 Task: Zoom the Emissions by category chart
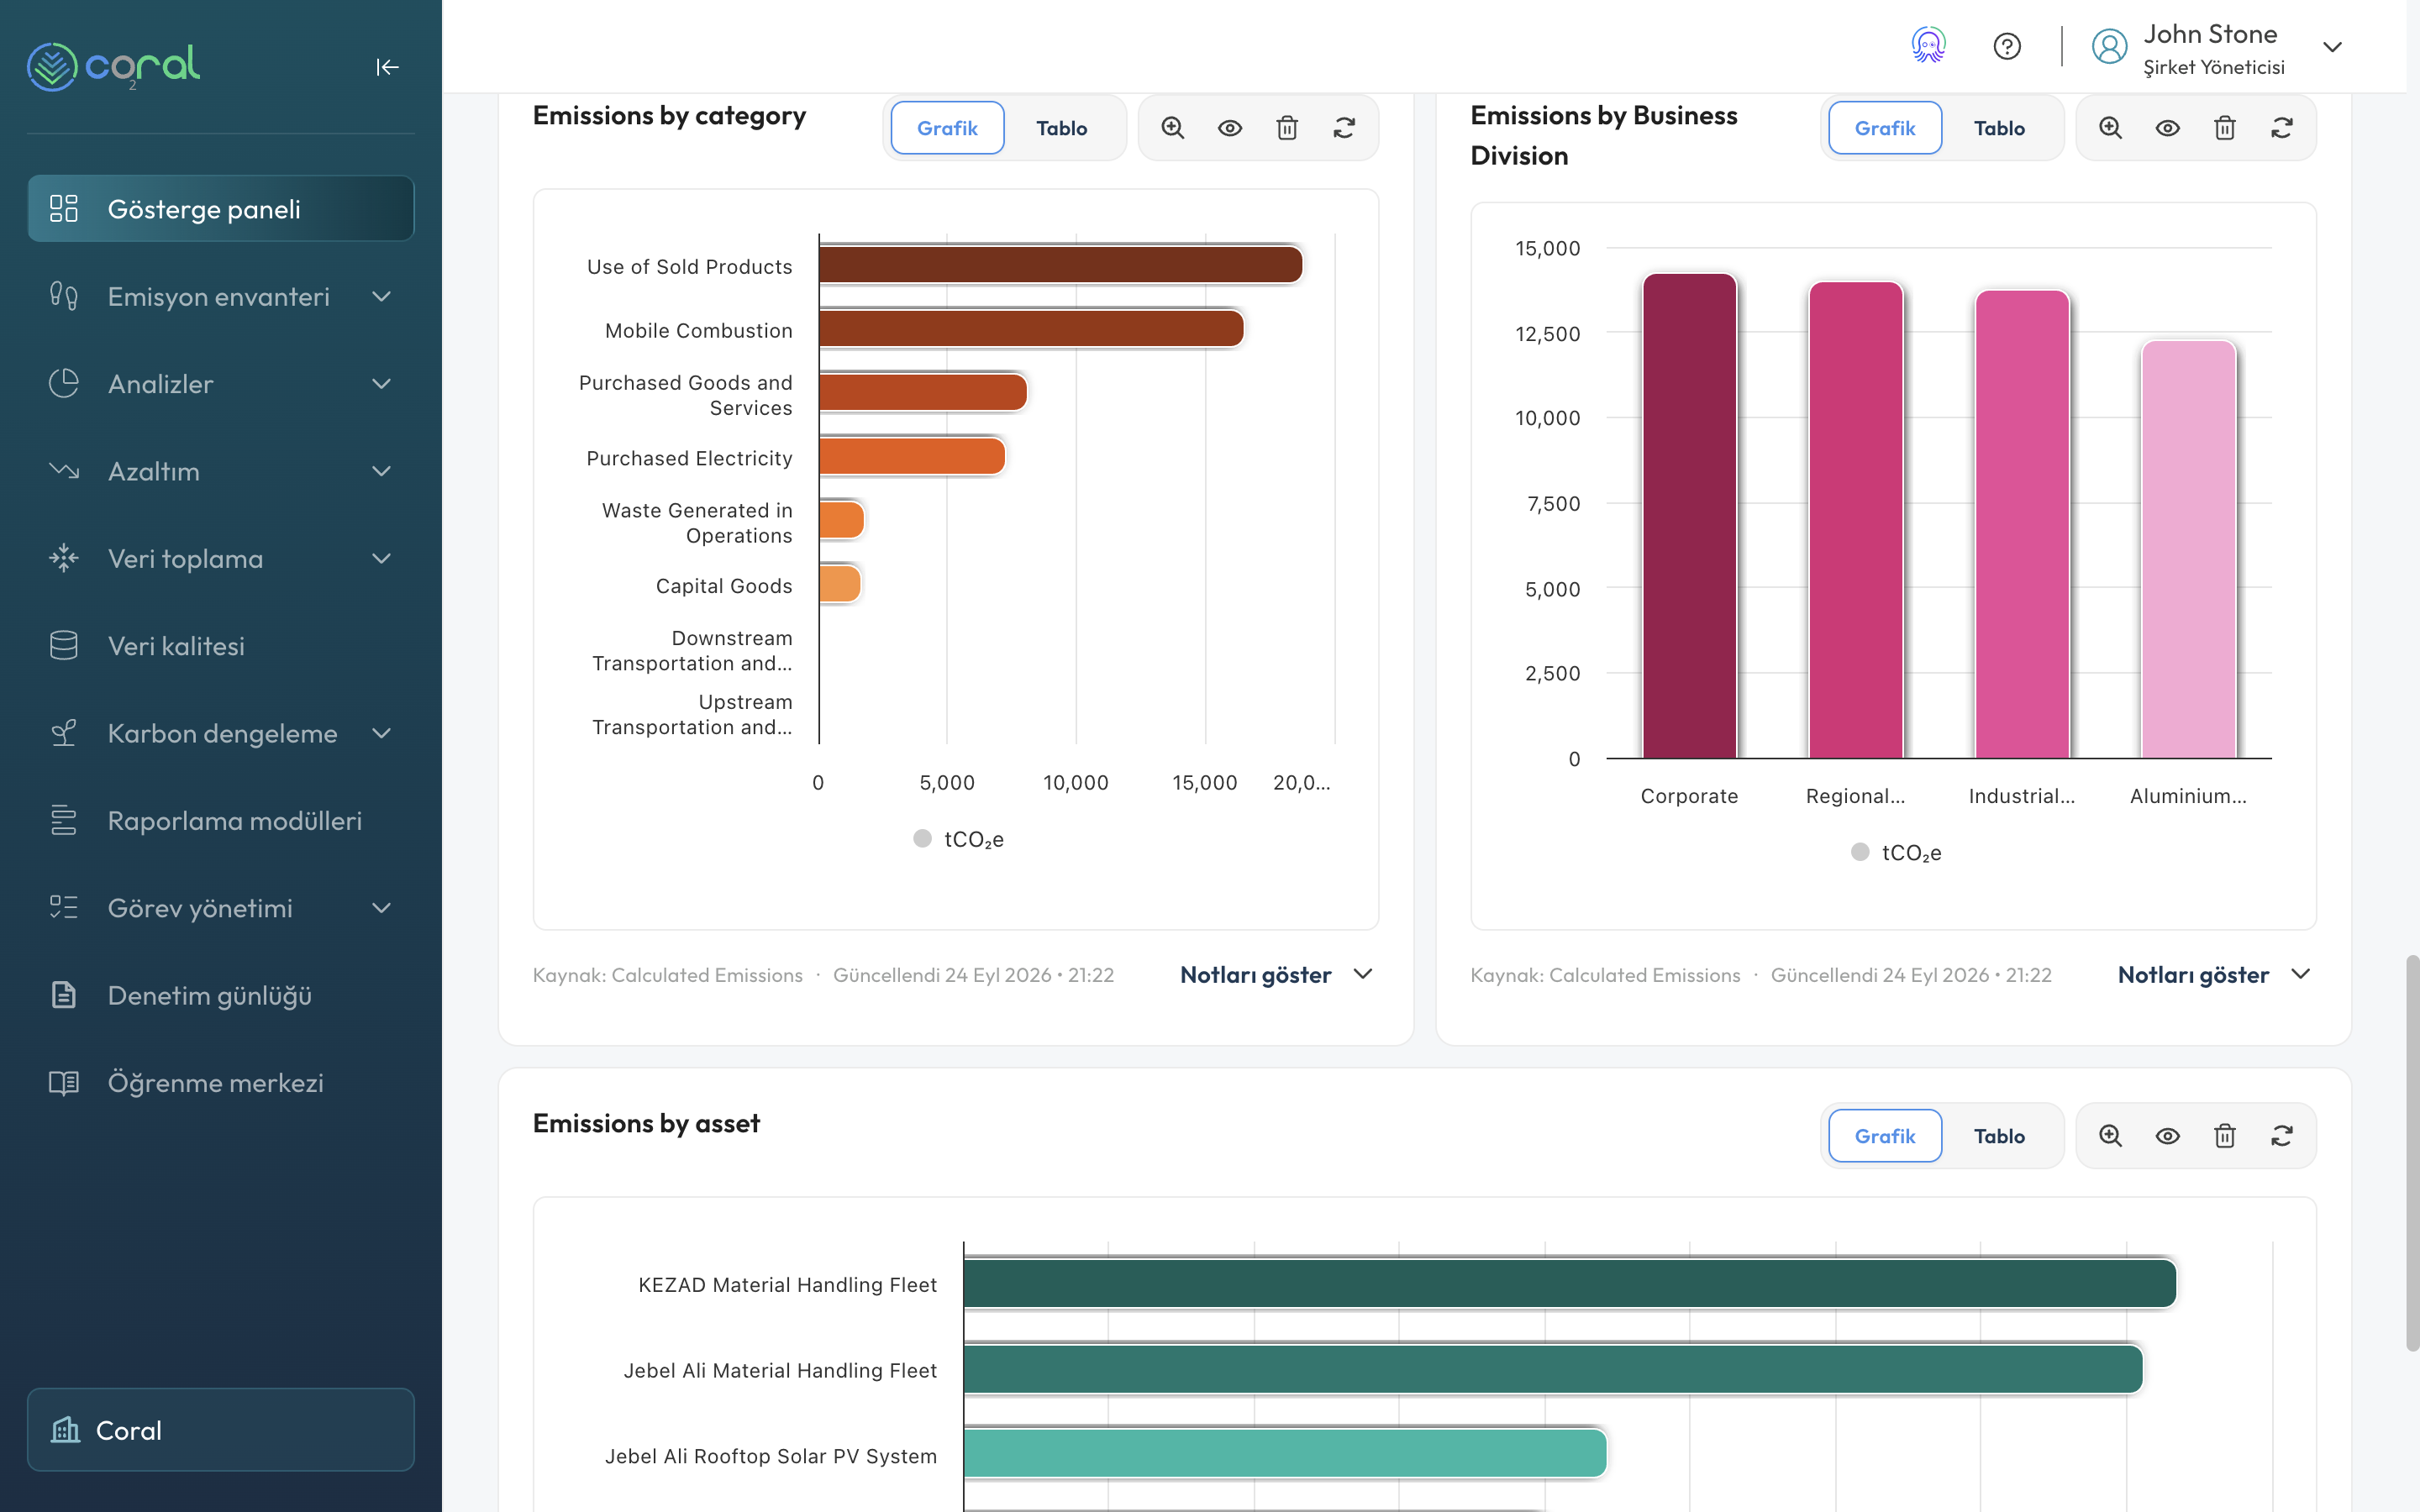coord(1172,128)
